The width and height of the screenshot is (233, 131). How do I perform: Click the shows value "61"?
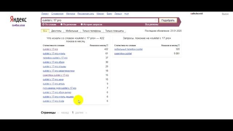(x=107, y=53)
